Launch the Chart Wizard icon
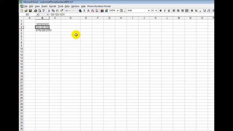 pyautogui.click(x=102, y=11)
